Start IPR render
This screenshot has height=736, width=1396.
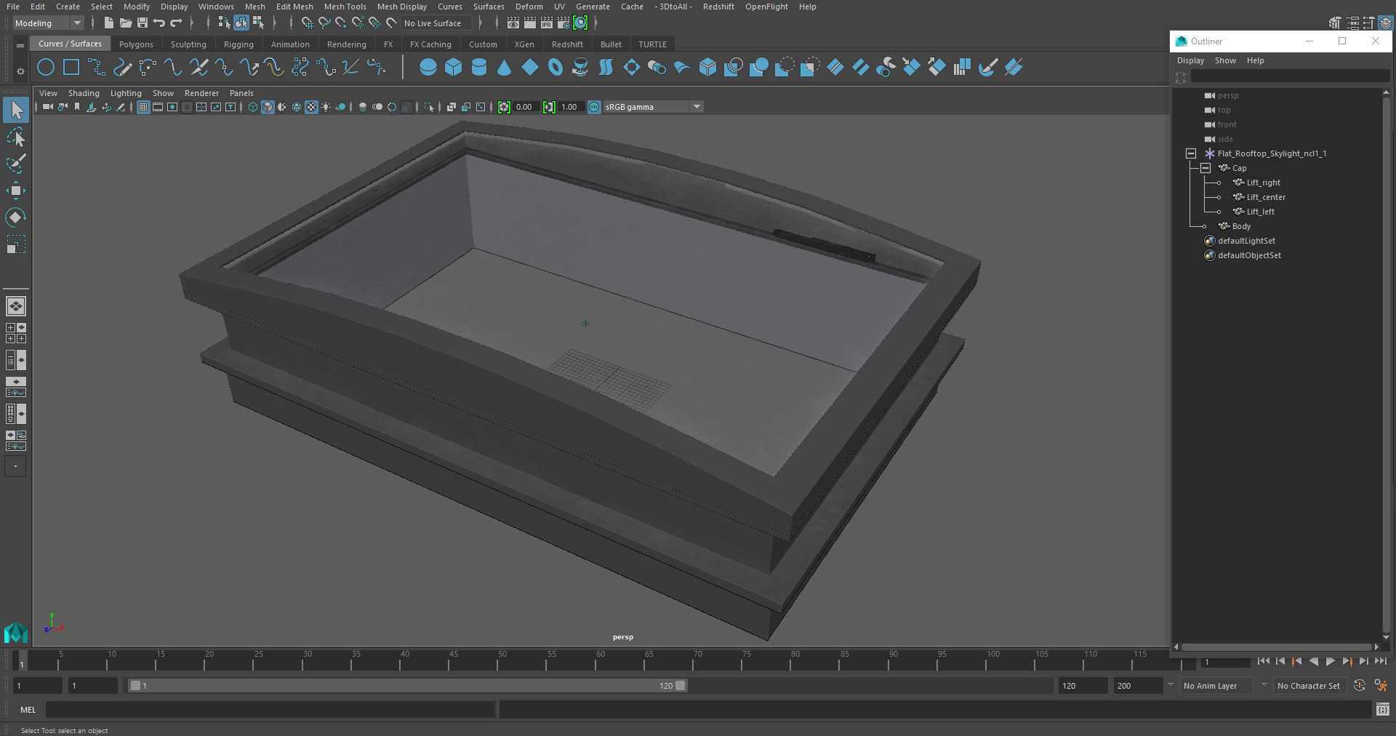coord(547,23)
